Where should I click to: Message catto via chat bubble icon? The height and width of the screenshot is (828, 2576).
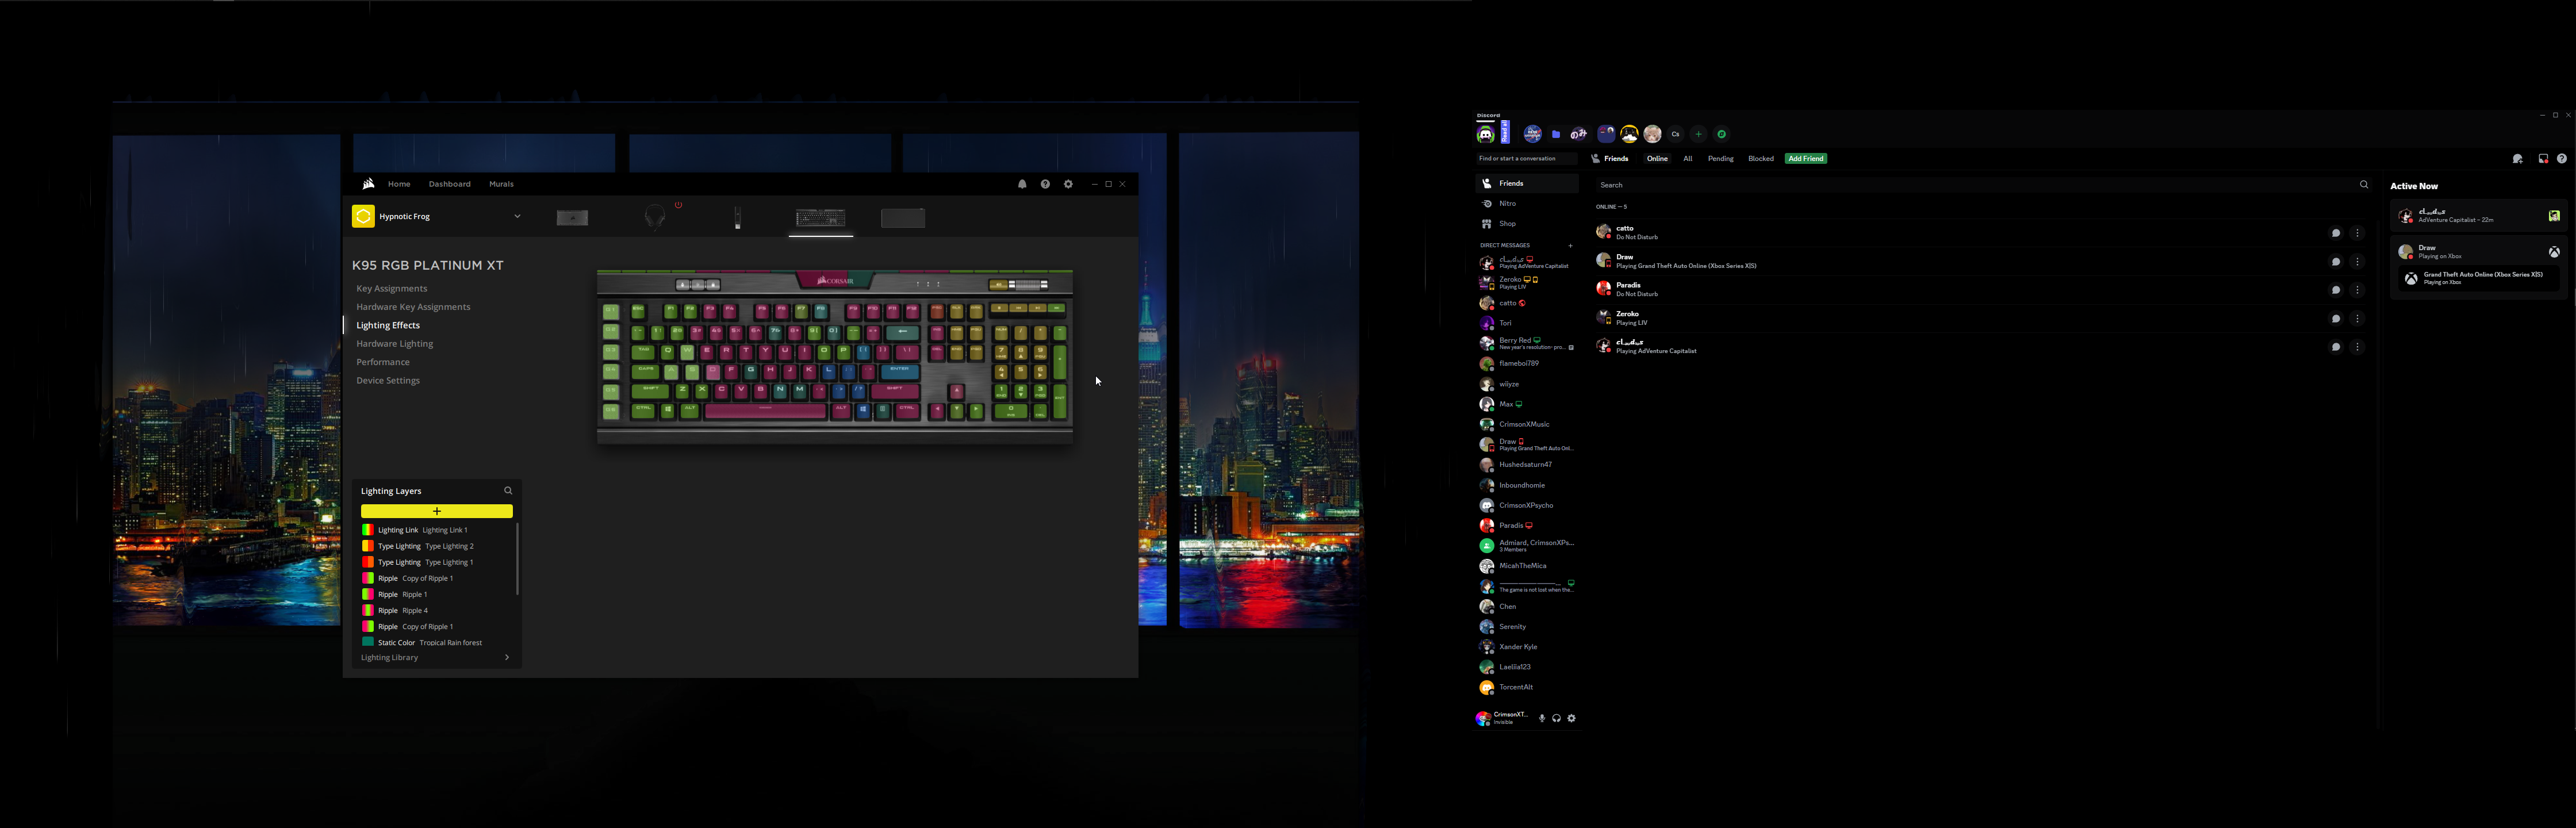[x=2336, y=233]
